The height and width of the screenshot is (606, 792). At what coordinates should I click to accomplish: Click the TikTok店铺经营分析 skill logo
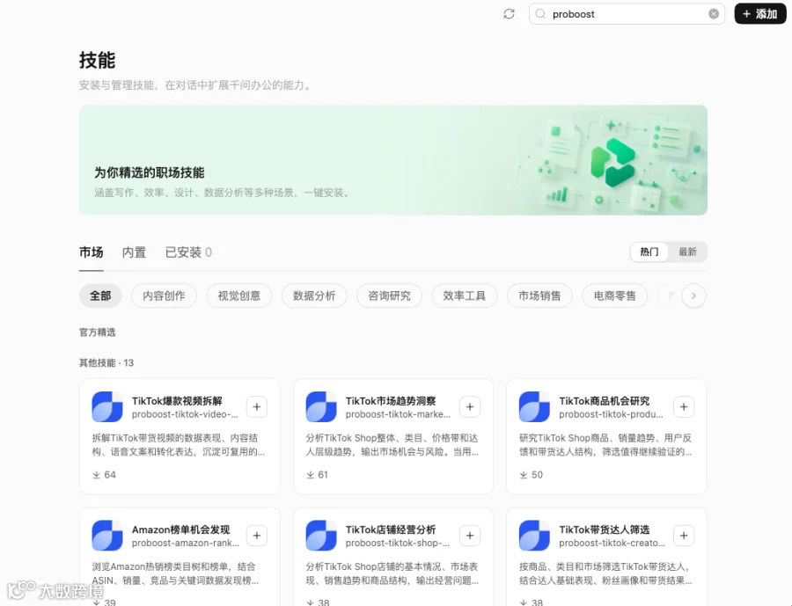click(x=320, y=536)
